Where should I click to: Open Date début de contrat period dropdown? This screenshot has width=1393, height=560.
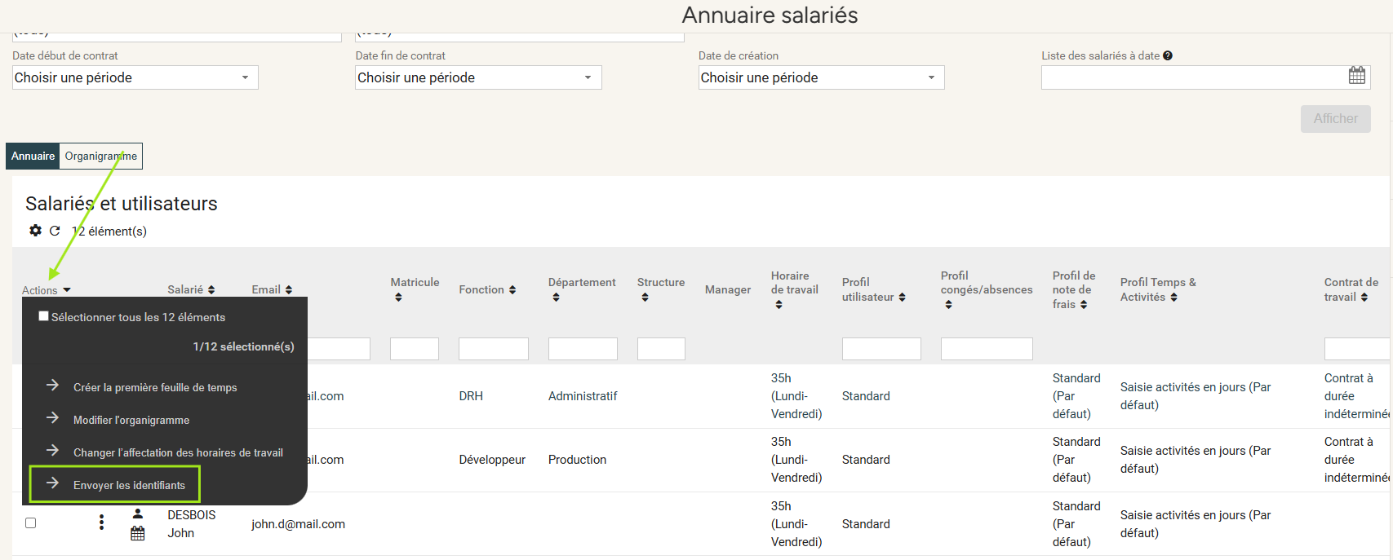click(135, 77)
